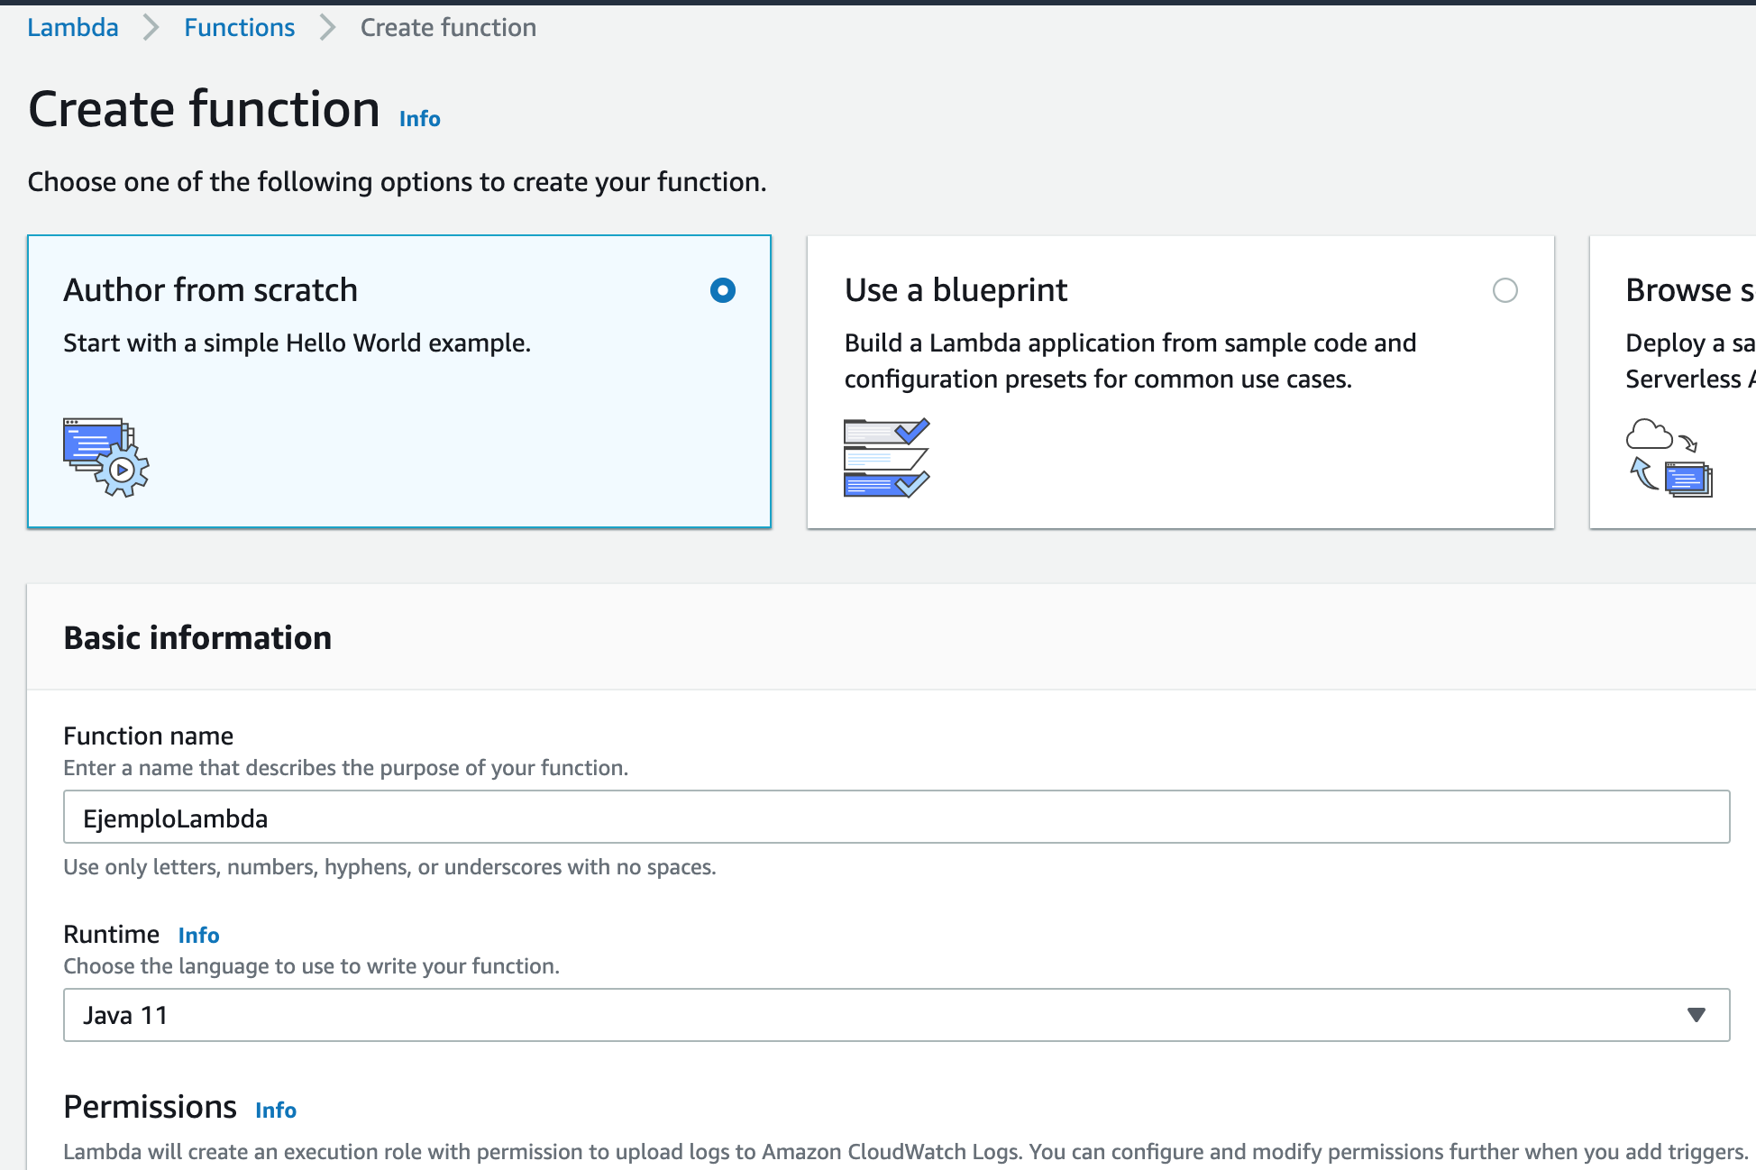
Task: Click breadcrumb chevron after Lambda
Action: point(151,28)
